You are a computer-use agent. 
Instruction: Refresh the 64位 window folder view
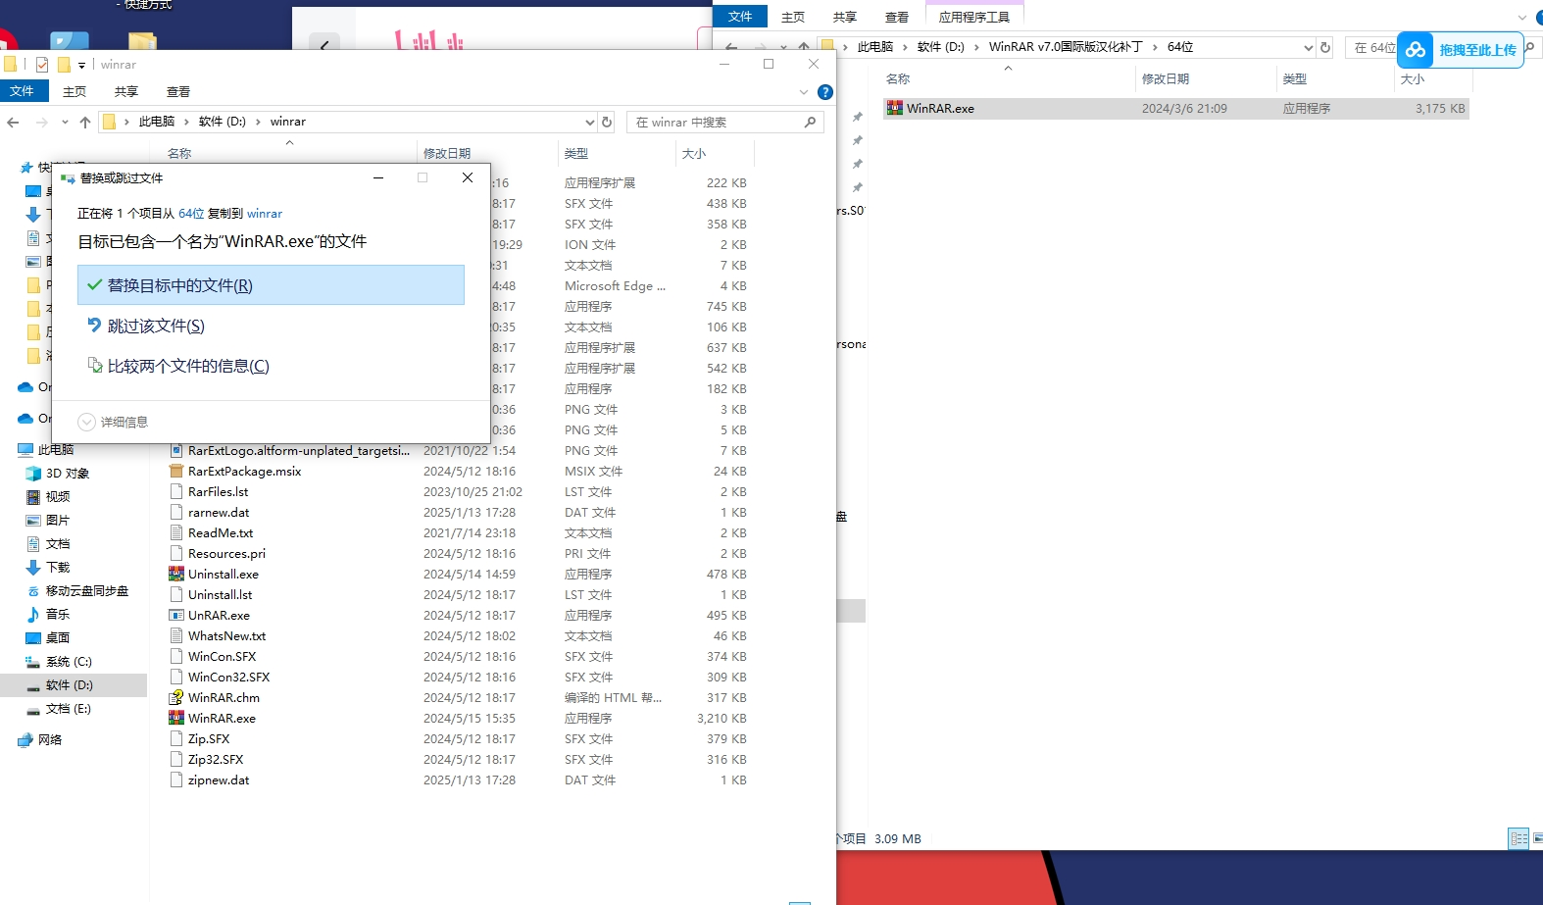pos(1325,47)
